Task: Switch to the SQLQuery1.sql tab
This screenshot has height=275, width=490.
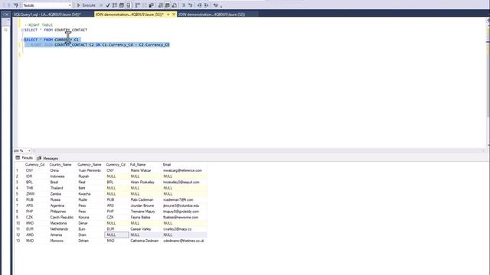Action: 47,15
